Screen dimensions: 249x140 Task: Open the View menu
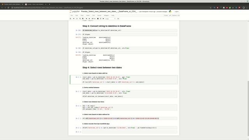pyautogui.click(x=82, y=16)
